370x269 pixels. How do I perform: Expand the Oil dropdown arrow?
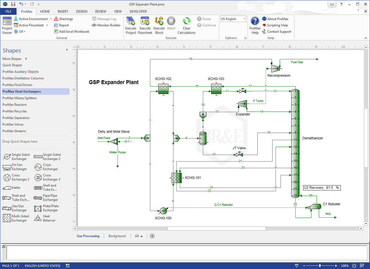(25, 32)
